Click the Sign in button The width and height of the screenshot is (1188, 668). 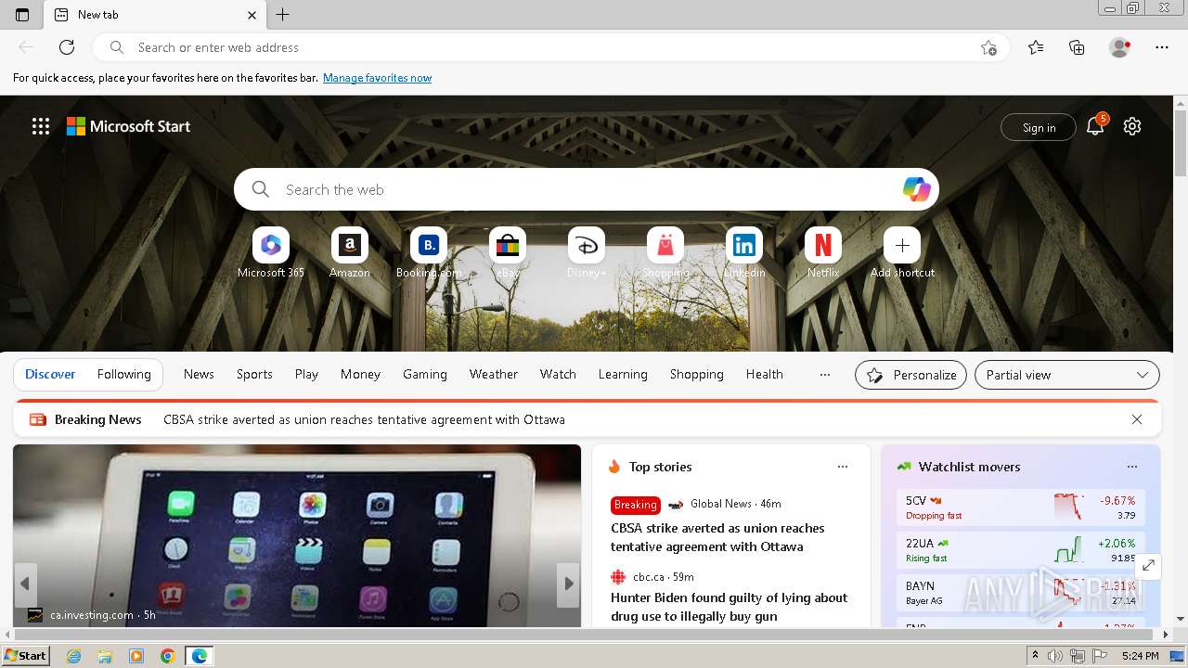pyautogui.click(x=1039, y=127)
